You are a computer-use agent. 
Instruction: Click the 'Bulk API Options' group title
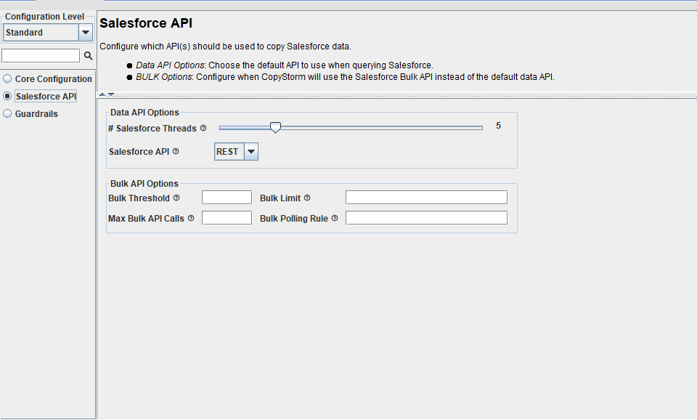coord(144,184)
